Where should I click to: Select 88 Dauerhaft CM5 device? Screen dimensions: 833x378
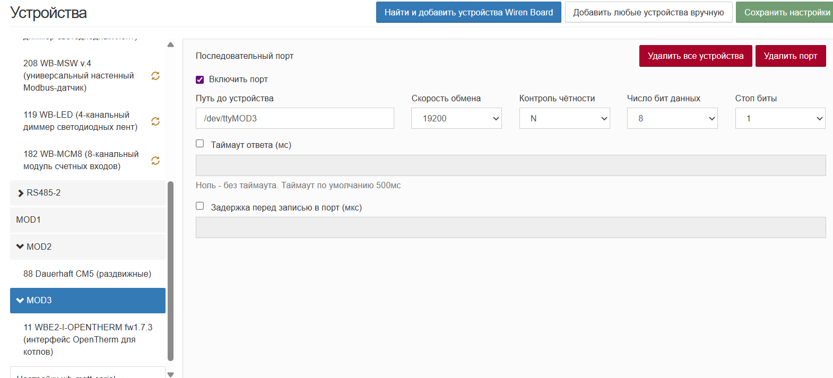click(88, 274)
